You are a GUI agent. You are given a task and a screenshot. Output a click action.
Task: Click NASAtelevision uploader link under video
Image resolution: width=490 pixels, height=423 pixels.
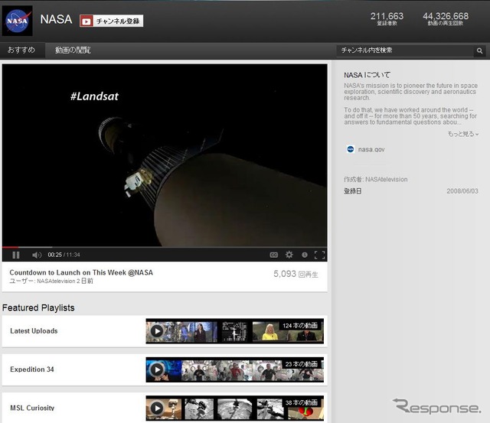56,281
